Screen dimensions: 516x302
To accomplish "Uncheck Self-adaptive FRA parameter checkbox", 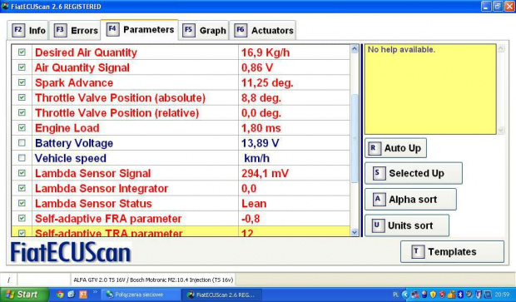I will pos(22,219).
